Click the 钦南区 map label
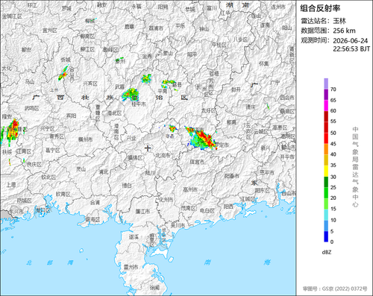 click(x=63, y=194)
